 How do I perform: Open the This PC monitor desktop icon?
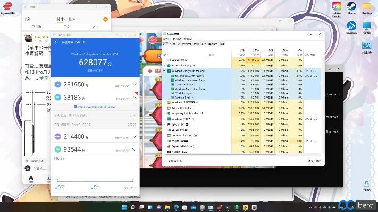point(366,26)
